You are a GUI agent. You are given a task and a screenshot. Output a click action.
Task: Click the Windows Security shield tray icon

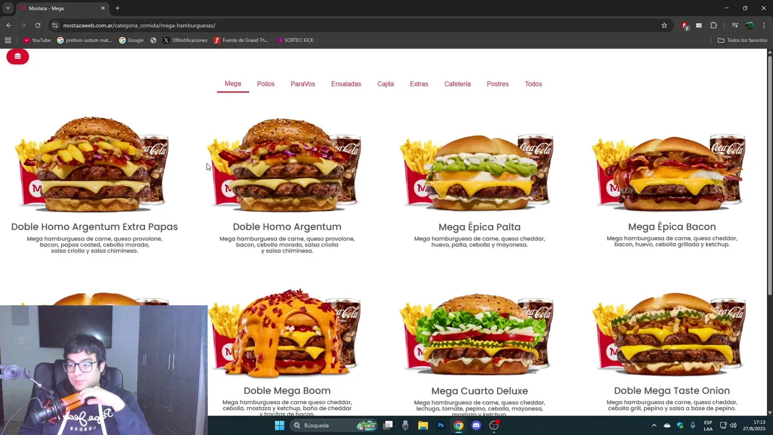point(680,425)
